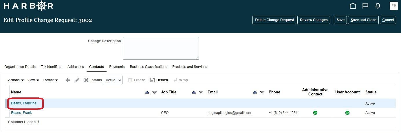Click the Harbor logo
Viewport: 401px width, 133px height.
click(28, 6)
